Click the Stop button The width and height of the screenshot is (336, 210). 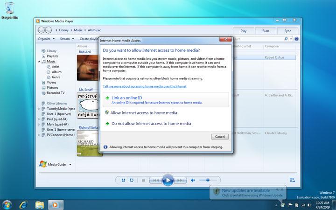click(x=143, y=180)
